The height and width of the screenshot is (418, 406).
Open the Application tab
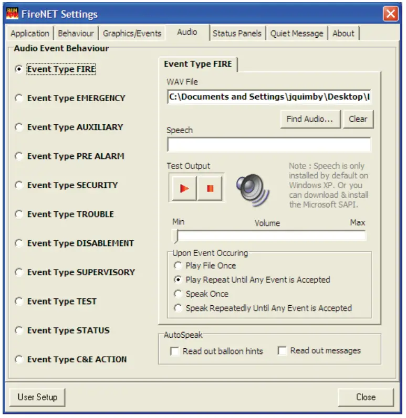[x=30, y=34]
